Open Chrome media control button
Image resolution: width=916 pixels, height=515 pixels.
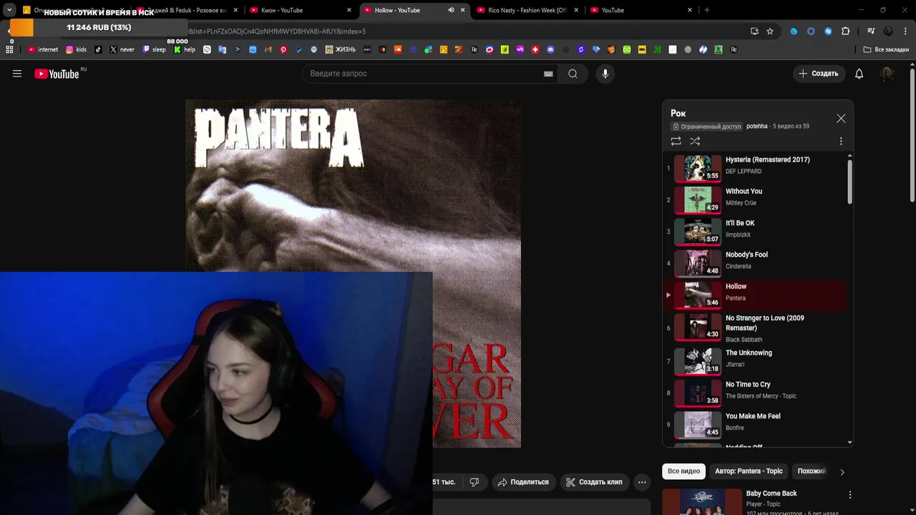click(x=871, y=31)
